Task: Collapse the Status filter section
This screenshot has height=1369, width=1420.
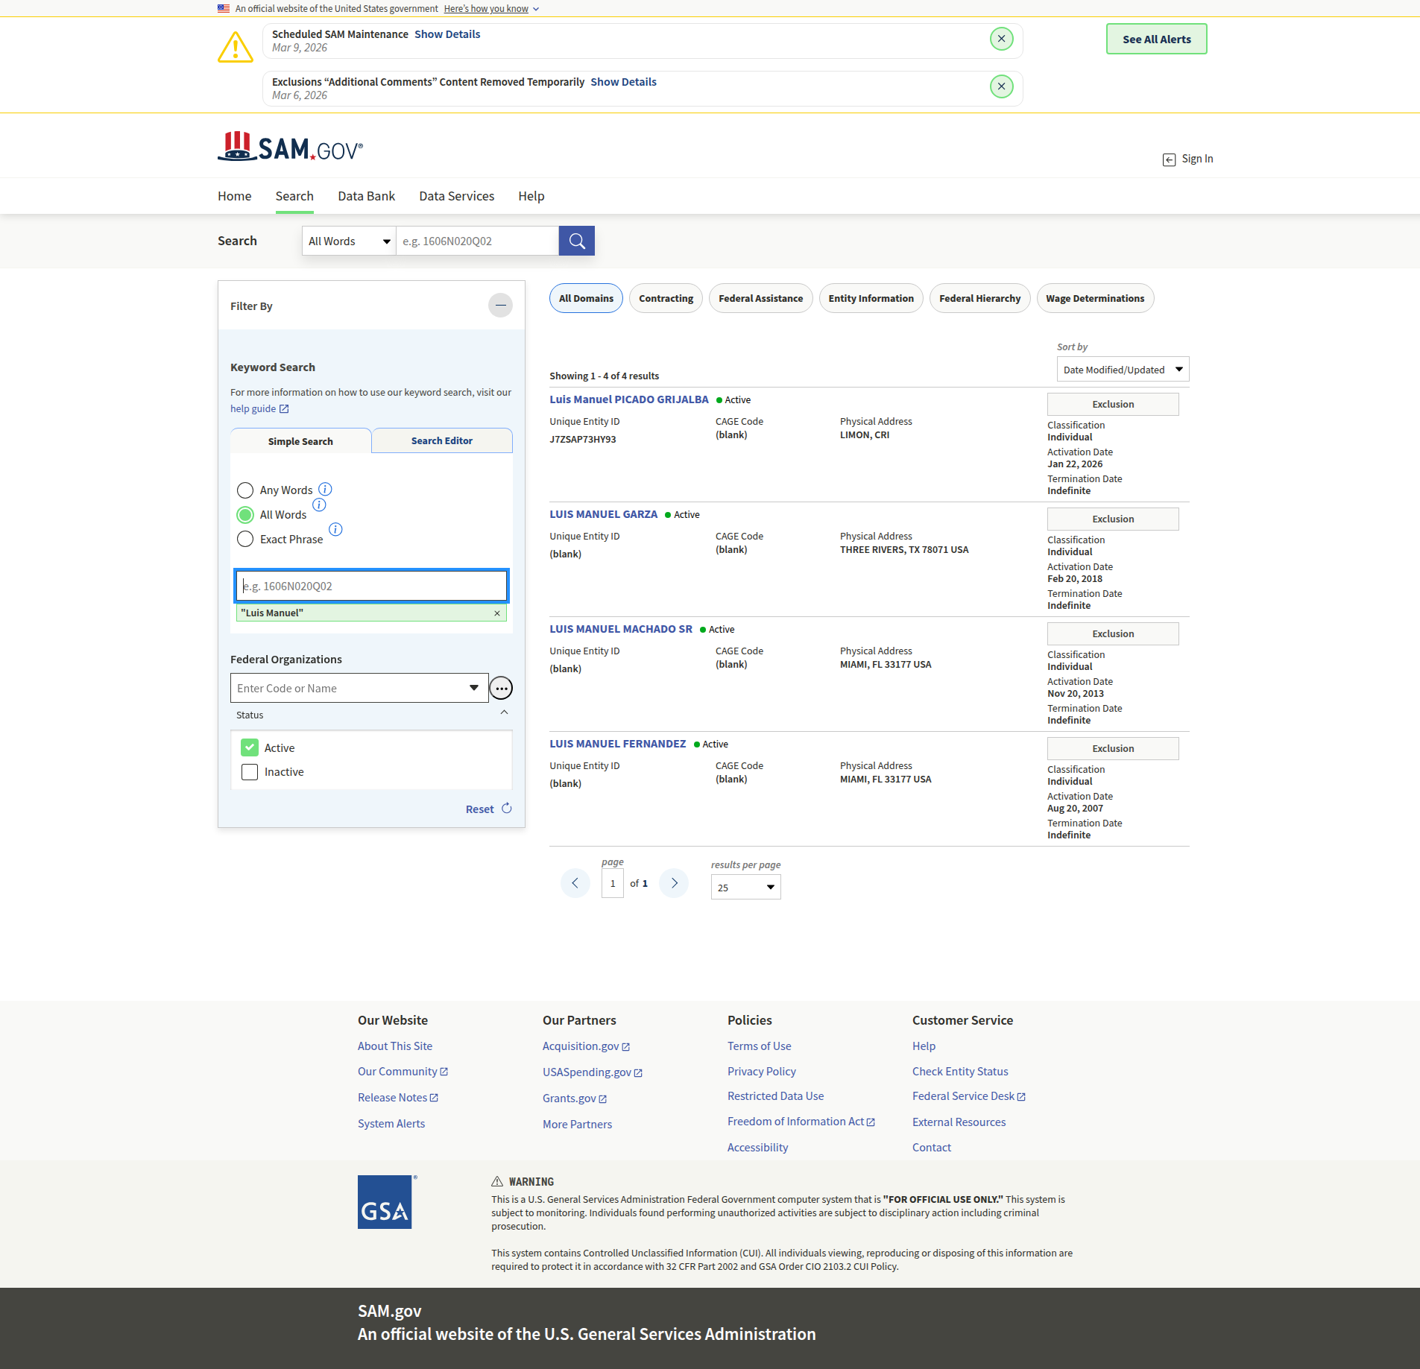Action: tap(504, 713)
